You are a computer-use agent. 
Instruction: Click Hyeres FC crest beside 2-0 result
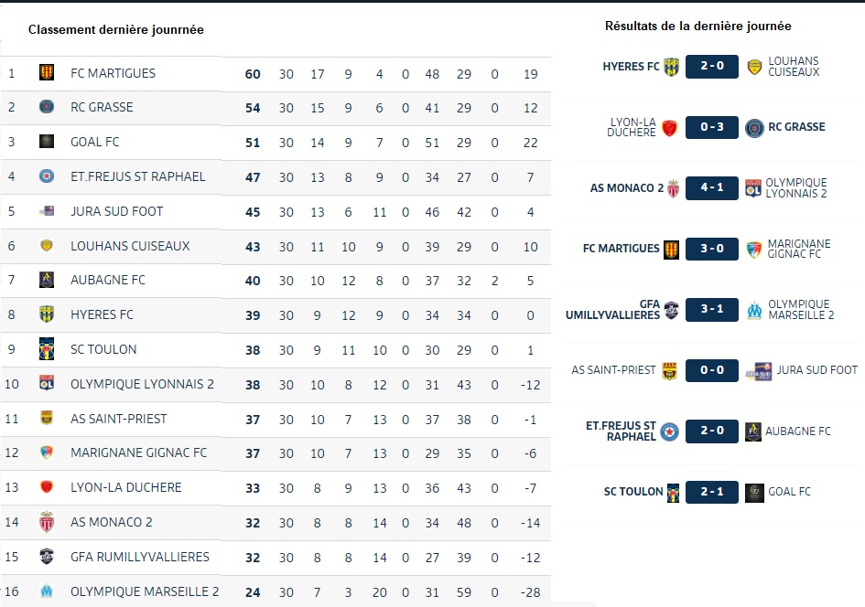point(671,67)
